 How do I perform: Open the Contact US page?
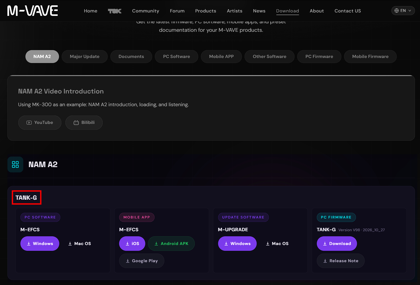(x=347, y=11)
